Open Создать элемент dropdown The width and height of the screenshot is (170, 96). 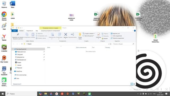88,34
